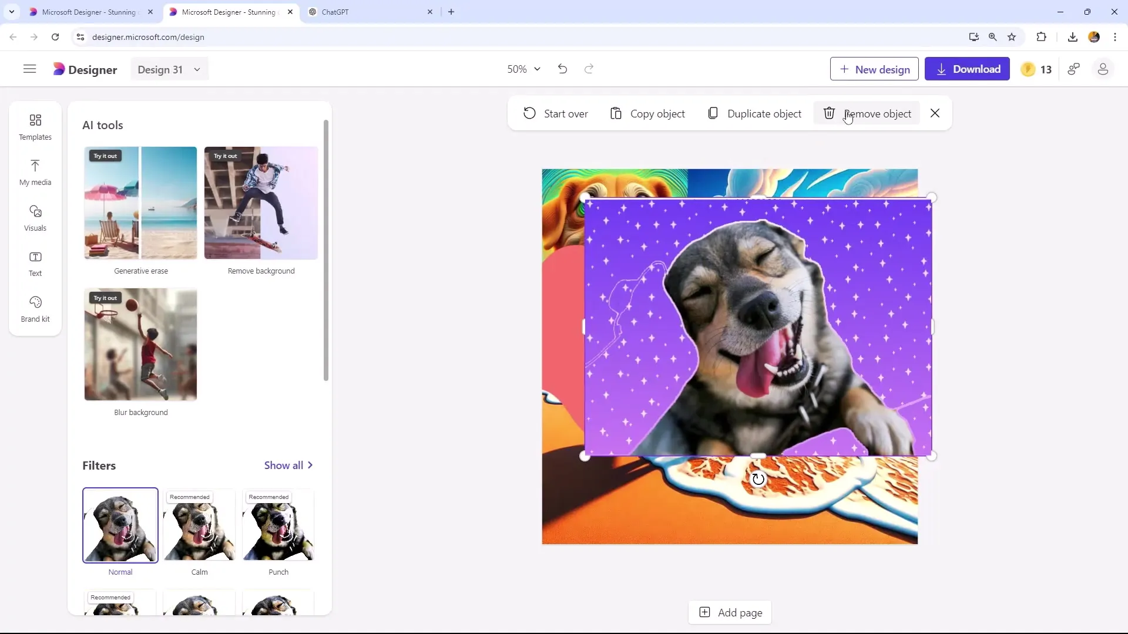Viewport: 1128px width, 634px height.
Task: Select the Blur background AI tool thumbnail
Action: (x=140, y=345)
